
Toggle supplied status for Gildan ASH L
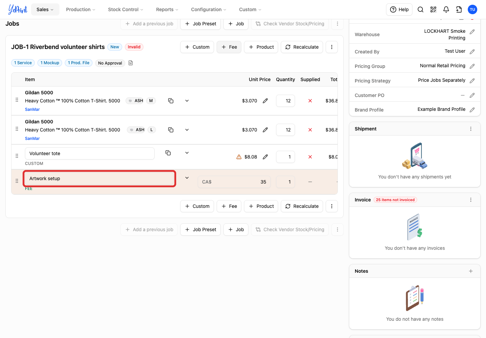[310, 130]
